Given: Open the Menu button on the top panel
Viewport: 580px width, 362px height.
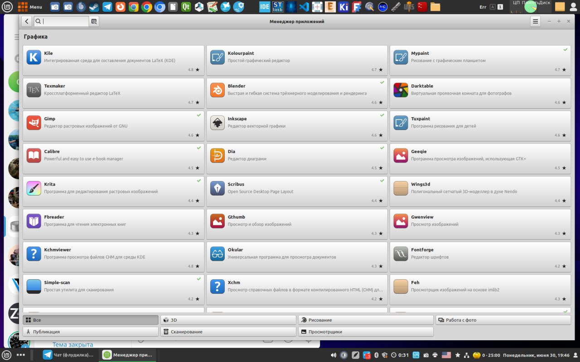Looking at the screenshot, I should 30,7.
